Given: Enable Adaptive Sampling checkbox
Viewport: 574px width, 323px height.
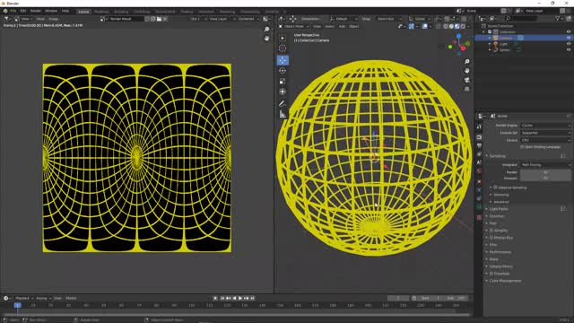Looking at the screenshot, I should coord(496,188).
